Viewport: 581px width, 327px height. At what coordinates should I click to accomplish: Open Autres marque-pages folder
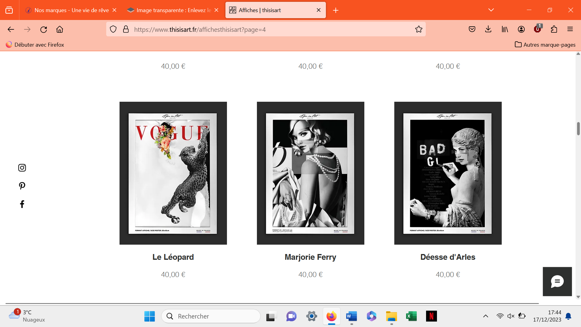click(x=545, y=45)
